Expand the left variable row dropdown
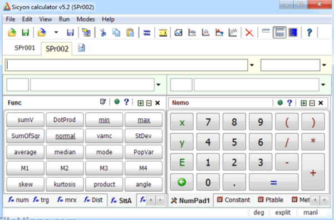The width and height of the screenshot is (334, 220). (158, 84)
